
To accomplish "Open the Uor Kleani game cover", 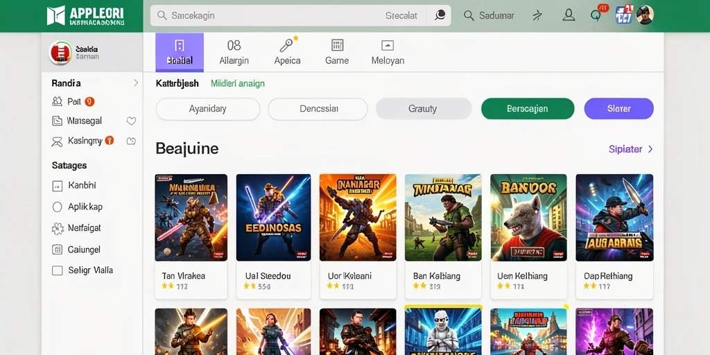I will [x=358, y=217].
